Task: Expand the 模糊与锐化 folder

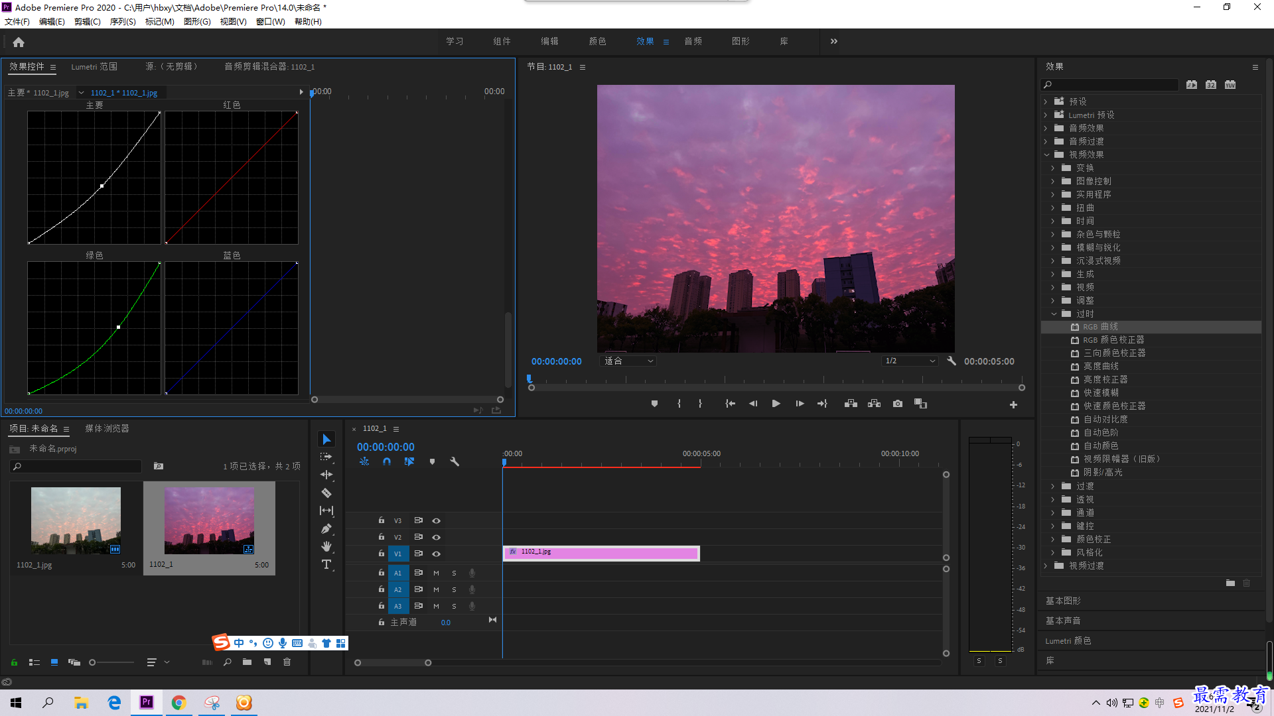Action: 1053,247
